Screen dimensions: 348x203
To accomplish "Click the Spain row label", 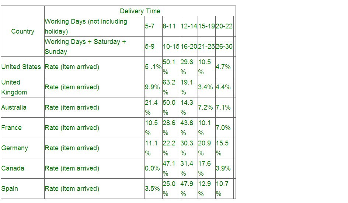I will click(10, 189).
